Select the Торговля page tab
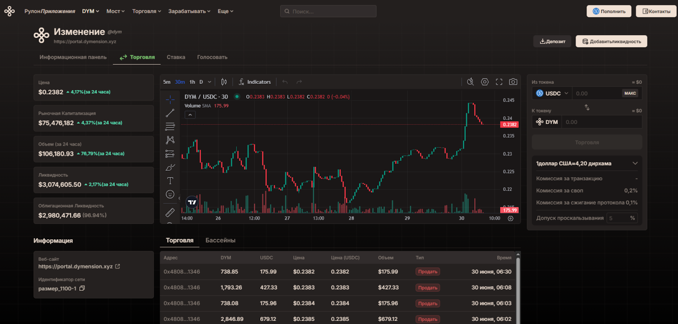This screenshot has height=324, width=678. pos(137,57)
